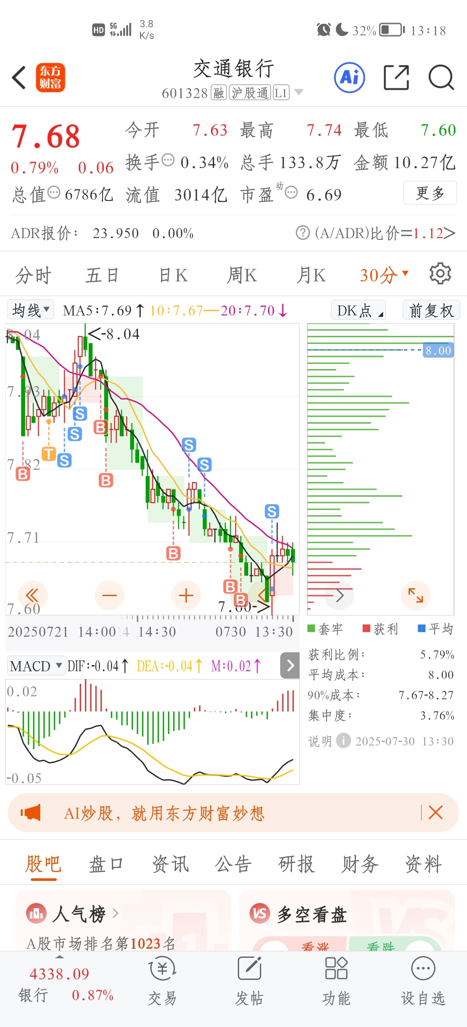Open the 前复权 adjustment selector
This screenshot has height=1027, width=467.
[x=431, y=310]
